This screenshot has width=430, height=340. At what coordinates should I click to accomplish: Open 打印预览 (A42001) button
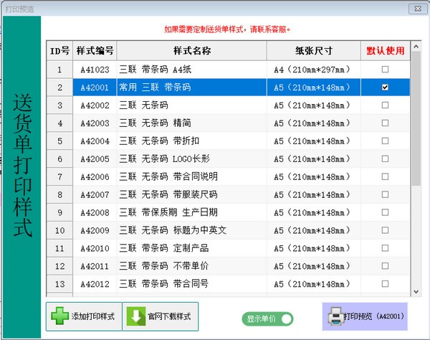[365, 316]
